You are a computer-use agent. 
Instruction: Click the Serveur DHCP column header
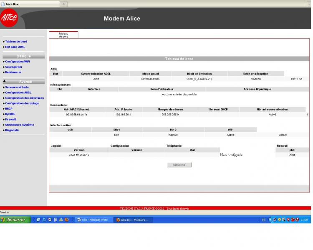pos(218,110)
